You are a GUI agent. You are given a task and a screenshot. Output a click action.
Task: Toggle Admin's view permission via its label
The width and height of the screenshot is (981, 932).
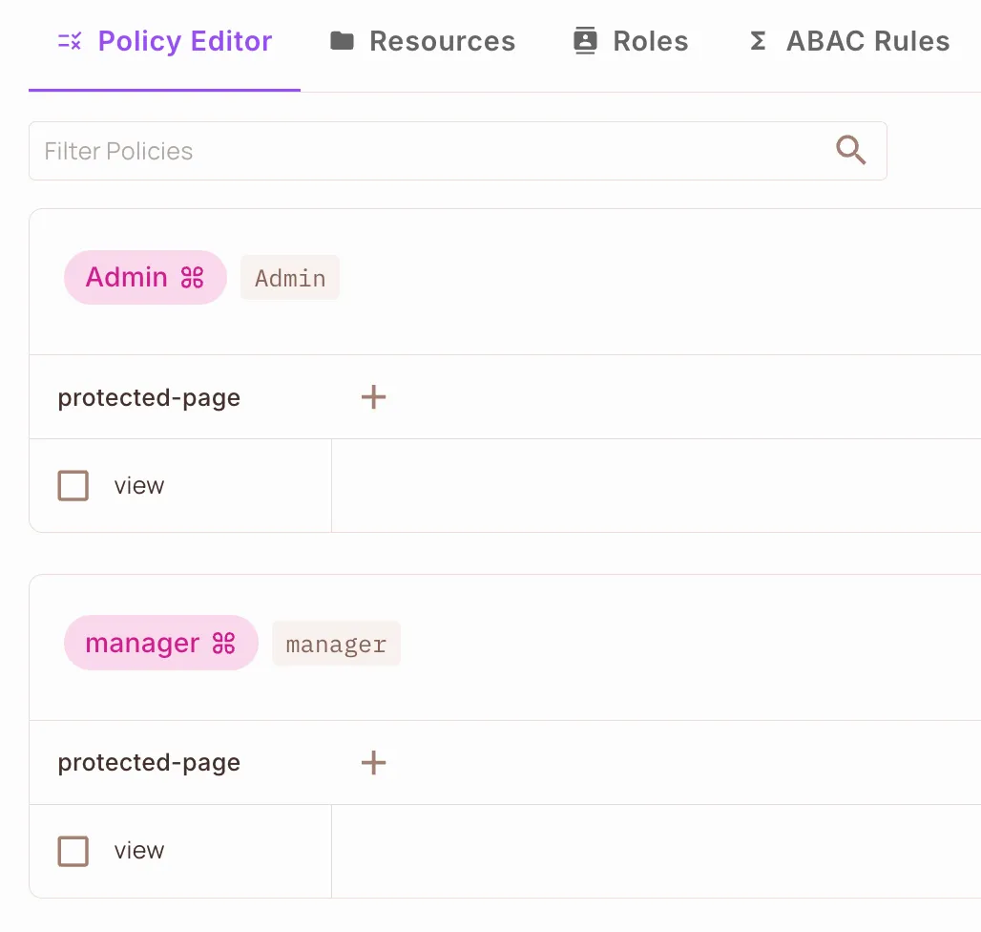[139, 486]
